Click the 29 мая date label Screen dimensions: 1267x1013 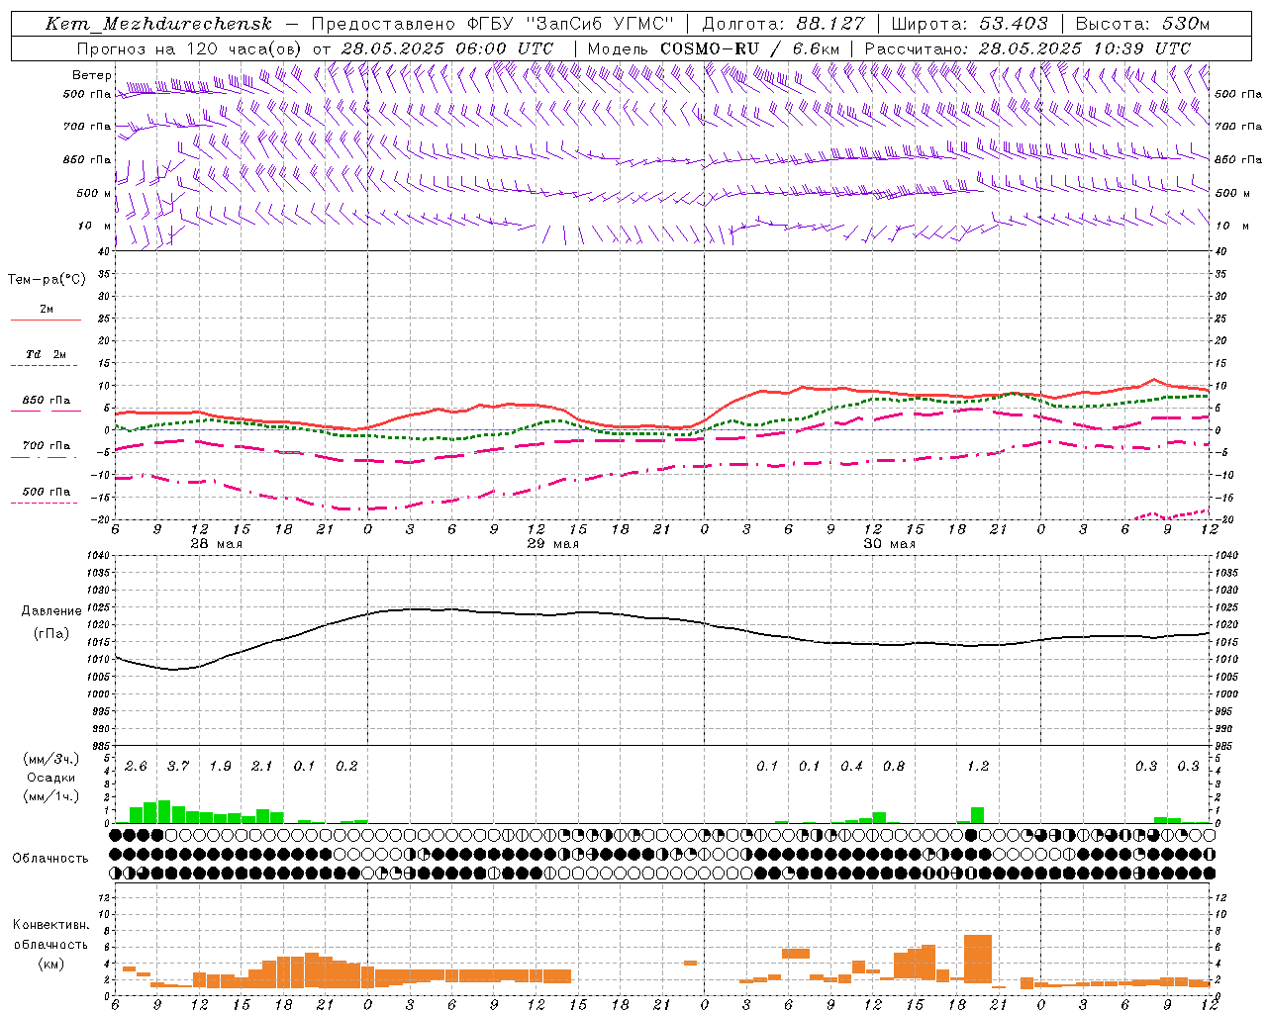(552, 544)
